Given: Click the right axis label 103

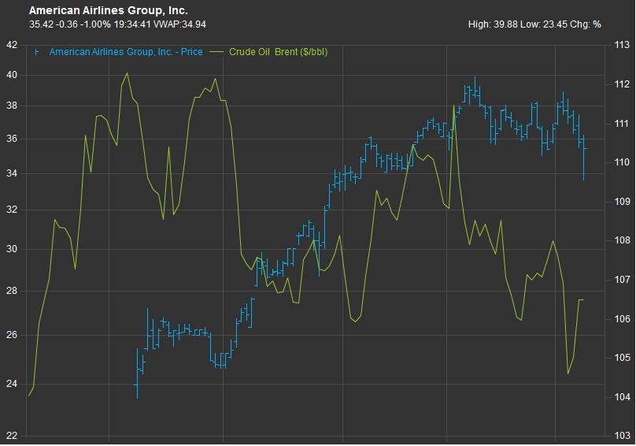Looking at the screenshot, I should tap(622, 436).
